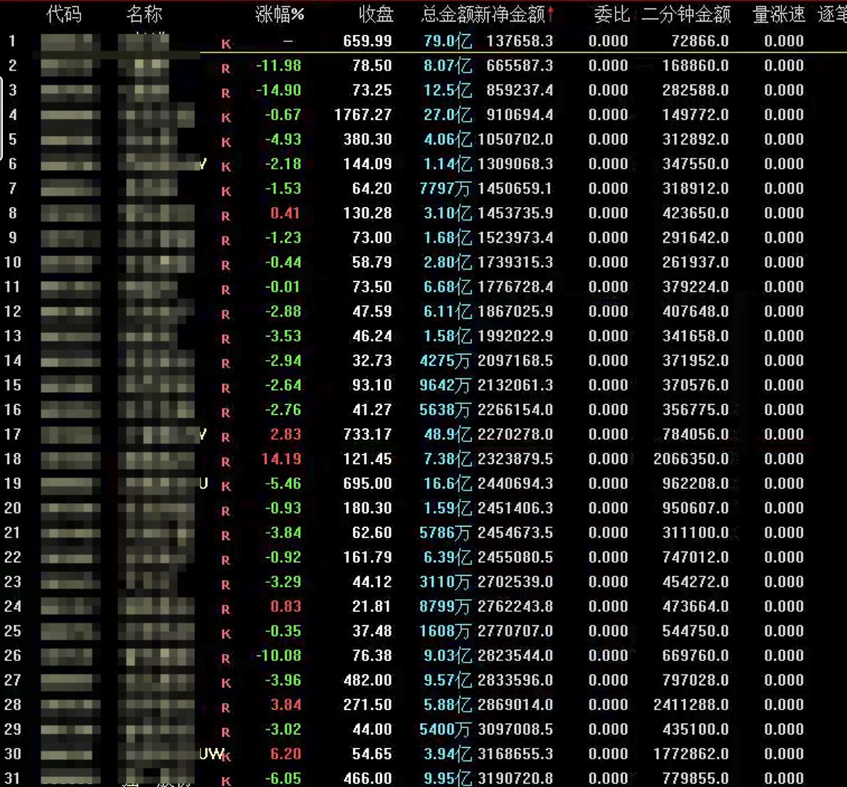Screen dimensions: 847x787
Task: Sort by the 二分钟金额 column header
Action: coord(686,14)
